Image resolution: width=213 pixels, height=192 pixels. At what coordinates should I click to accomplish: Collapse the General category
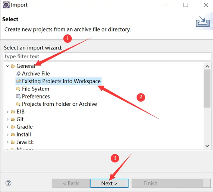pos(7,66)
